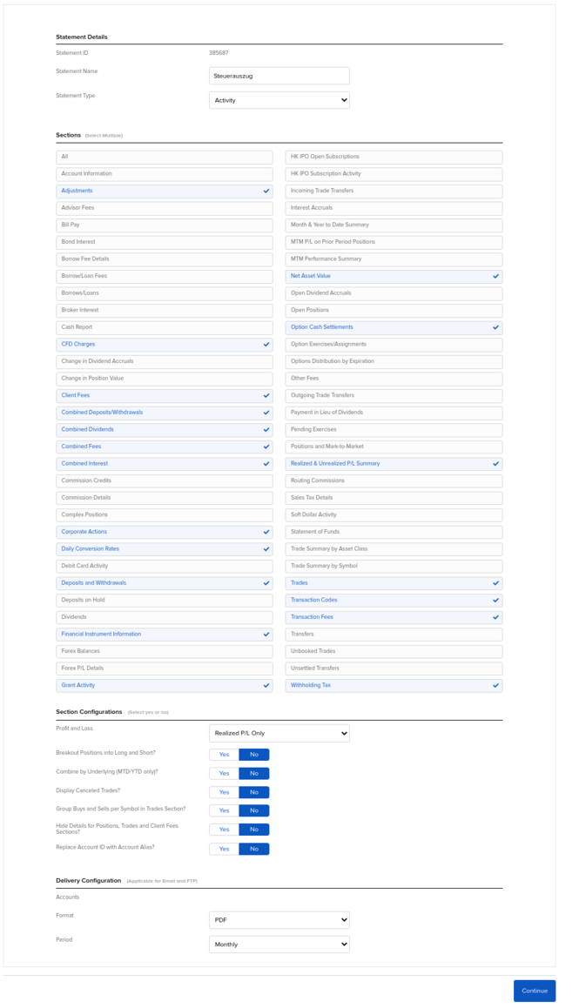Viewport: 579px width, 1008px height.
Task: Click the Grant Activity checkmark icon
Action: pos(266,686)
